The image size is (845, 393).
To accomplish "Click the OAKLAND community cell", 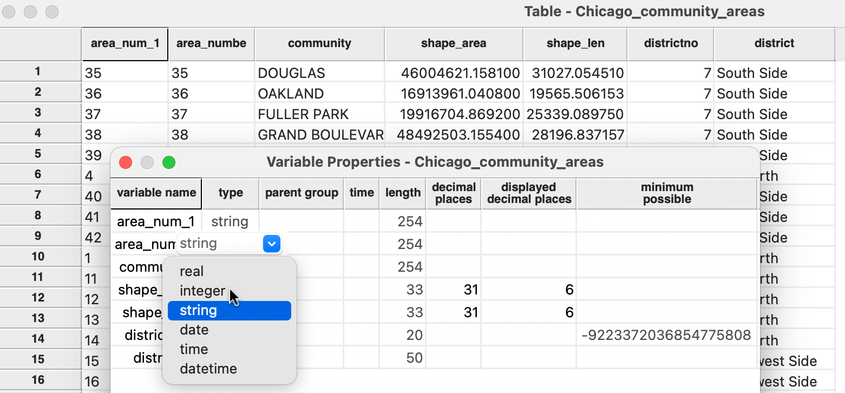I will pos(319,94).
